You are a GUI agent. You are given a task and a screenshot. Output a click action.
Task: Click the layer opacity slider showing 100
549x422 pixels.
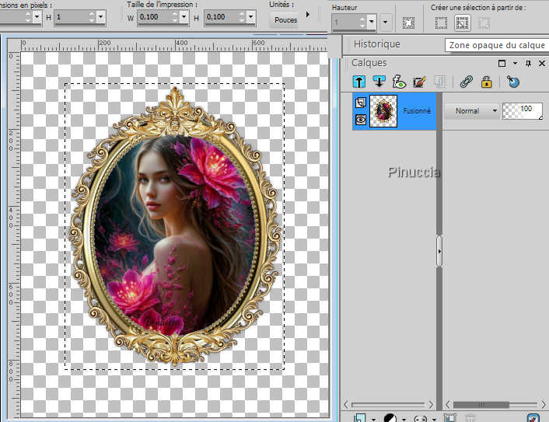[522, 111]
